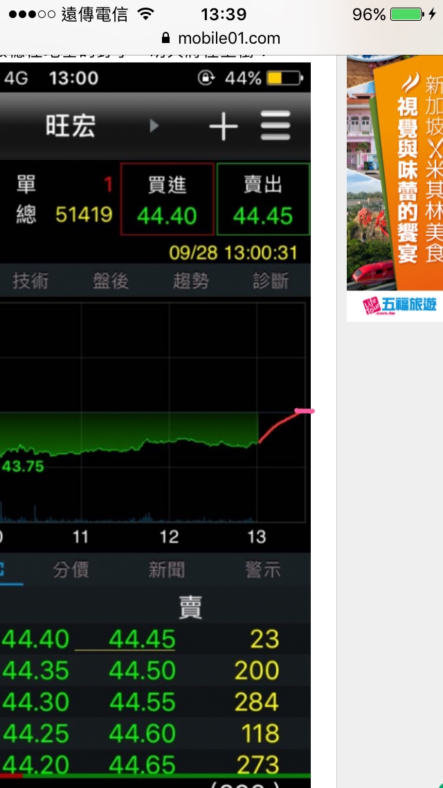Tap the 13:39 clock in status bar
Image resolution: width=443 pixels, height=788 pixels.
click(x=224, y=14)
